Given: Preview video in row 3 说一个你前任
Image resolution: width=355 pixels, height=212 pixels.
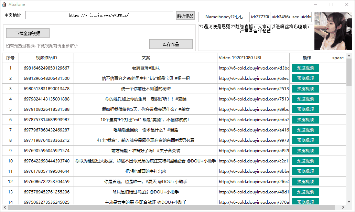Looking at the screenshot, I should coord(305,88).
